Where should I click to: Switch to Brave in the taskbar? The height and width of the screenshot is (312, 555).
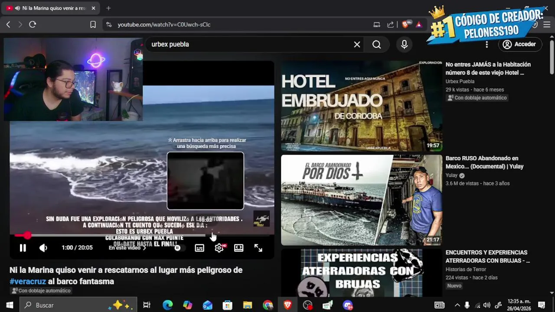tap(287, 305)
